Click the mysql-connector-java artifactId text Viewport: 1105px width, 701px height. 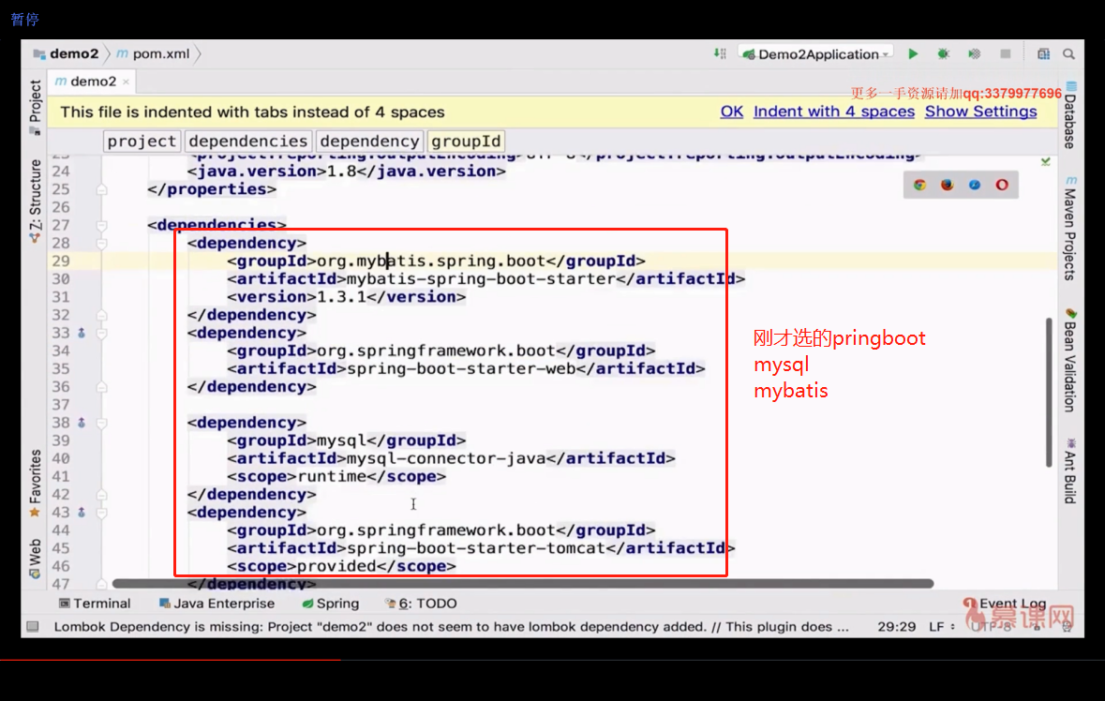click(446, 458)
